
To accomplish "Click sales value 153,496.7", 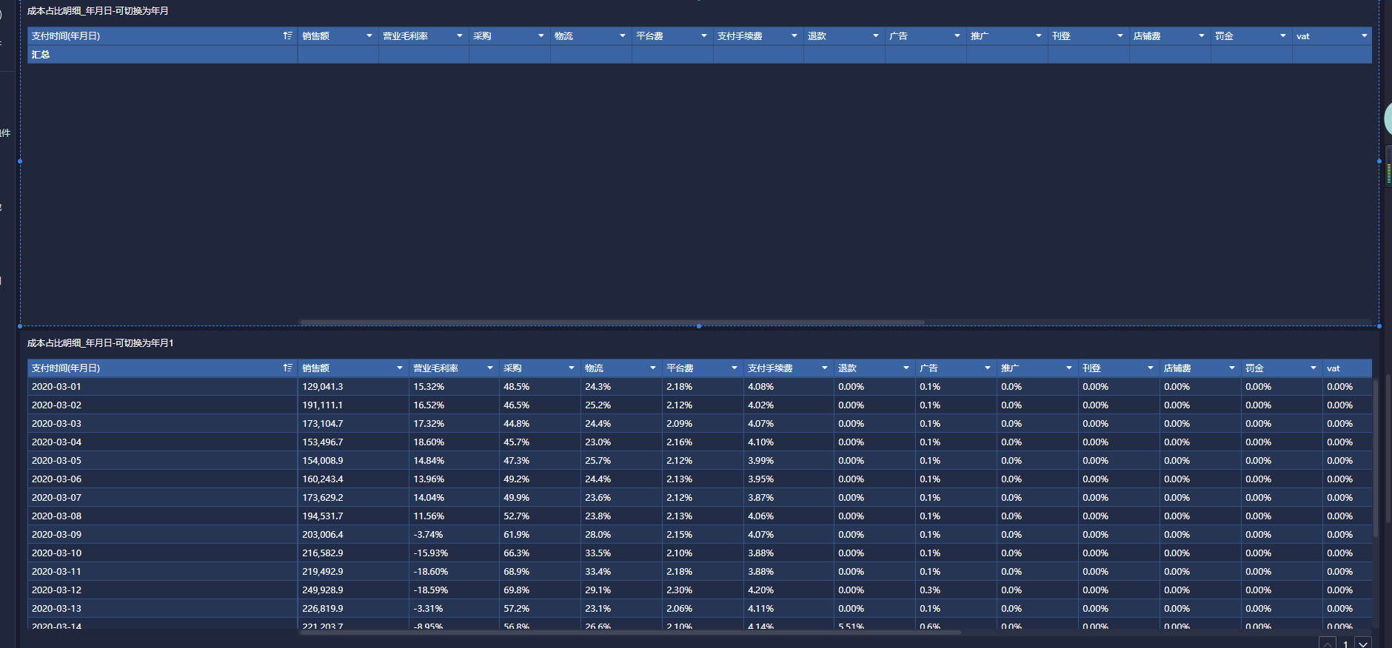I will pyautogui.click(x=323, y=442).
